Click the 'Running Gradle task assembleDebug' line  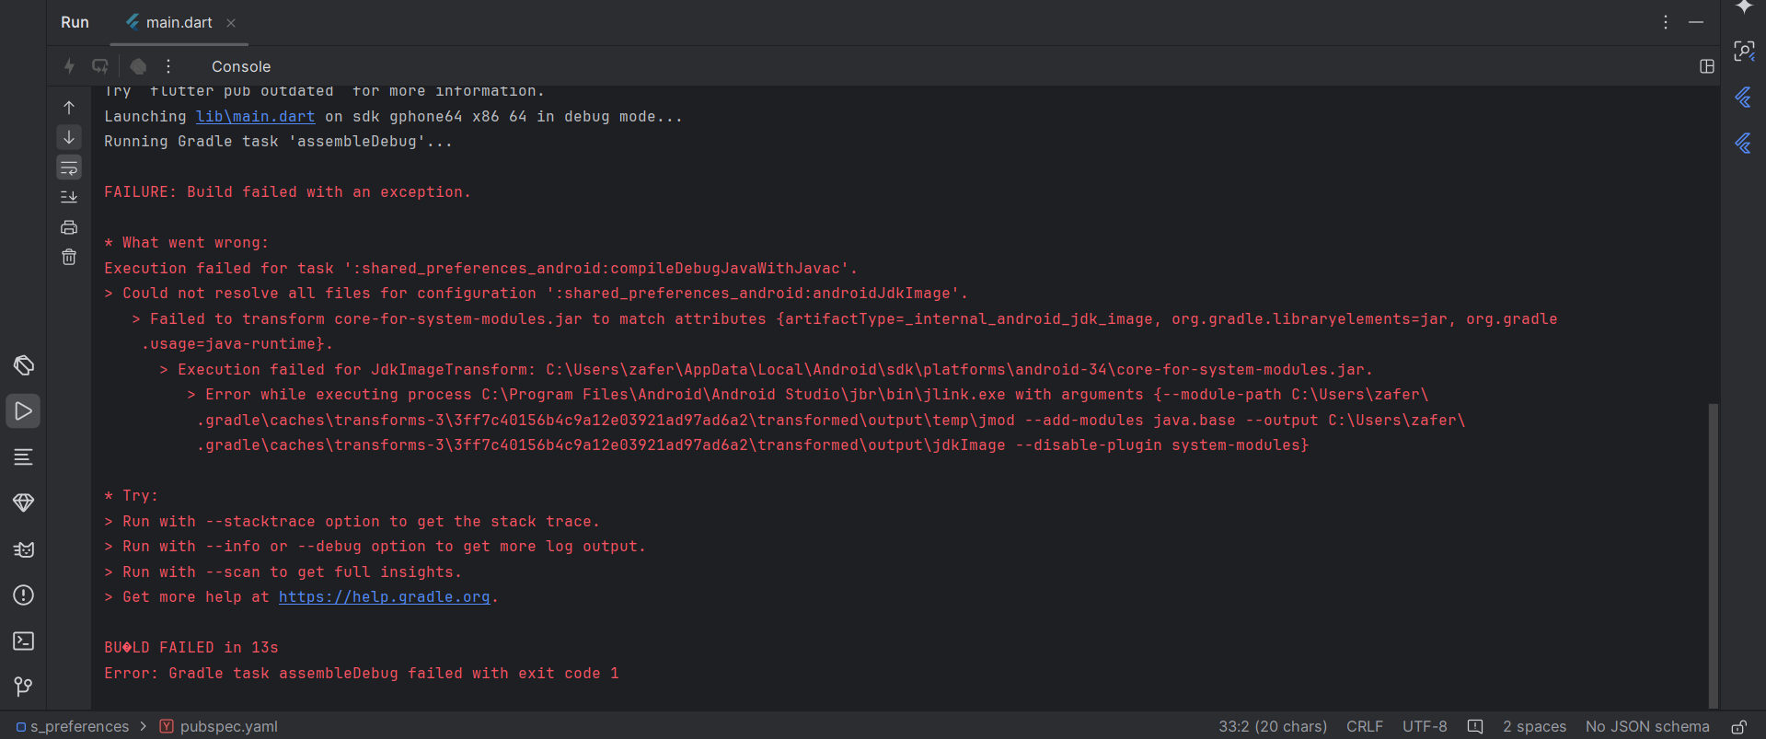278,142
